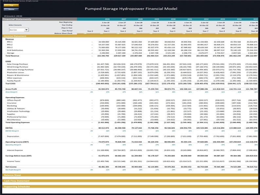260x195 pixels.
Task: Click the Balance Sheet Check label
Action: (x=63, y=33)
